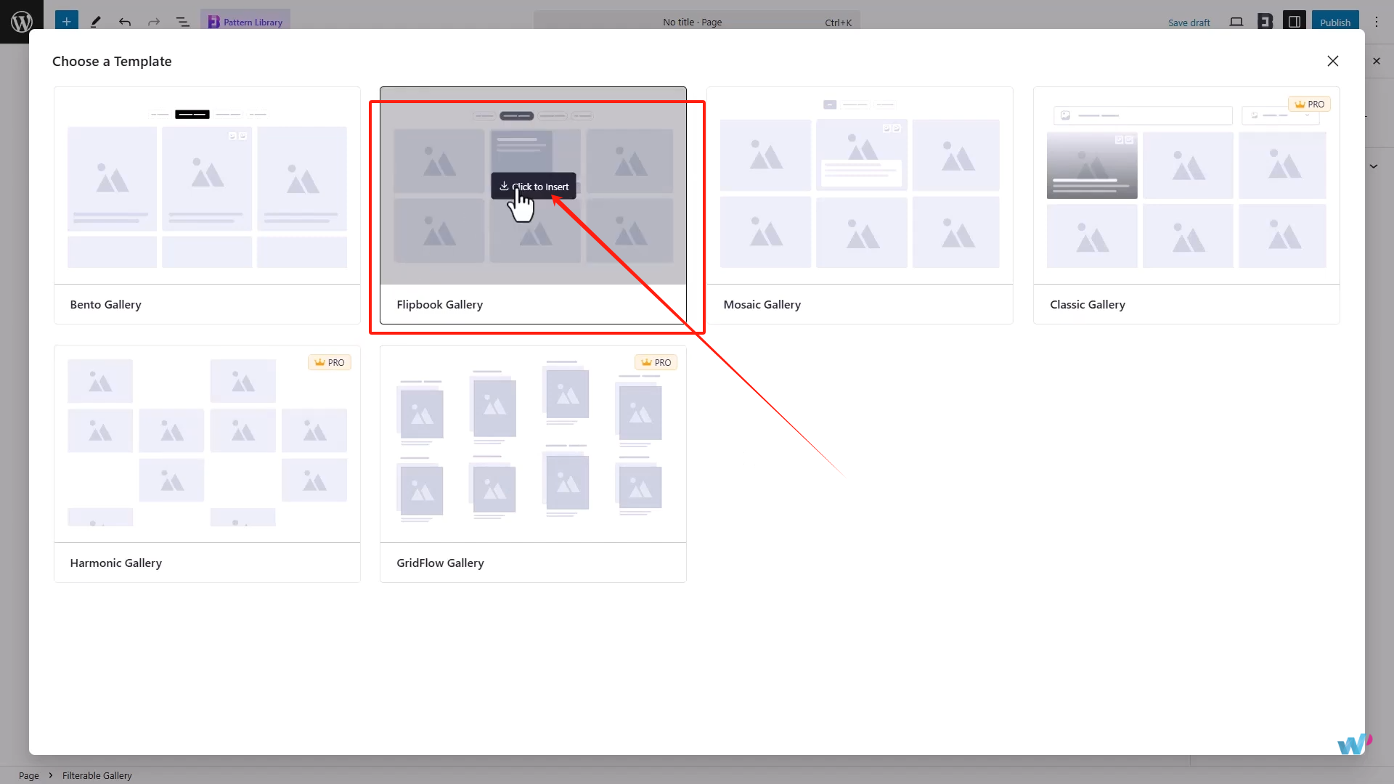Screen dimensions: 1394x784
Task: Open the block inserter
Action: coord(66,22)
